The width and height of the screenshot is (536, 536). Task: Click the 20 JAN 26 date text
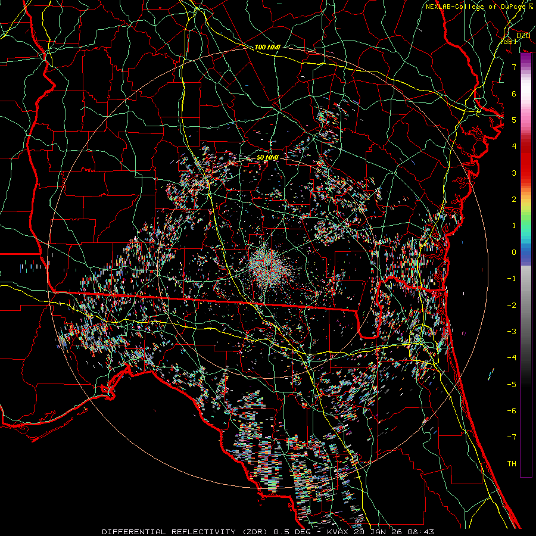tap(379, 532)
